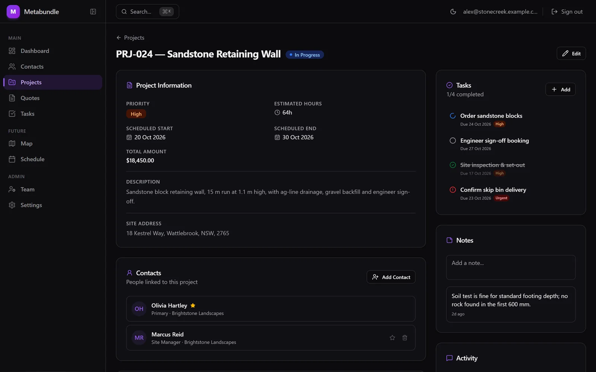Screen dimensions: 596x372
Task: Go back via Projects arrow link
Action: (x=130, y=38)
